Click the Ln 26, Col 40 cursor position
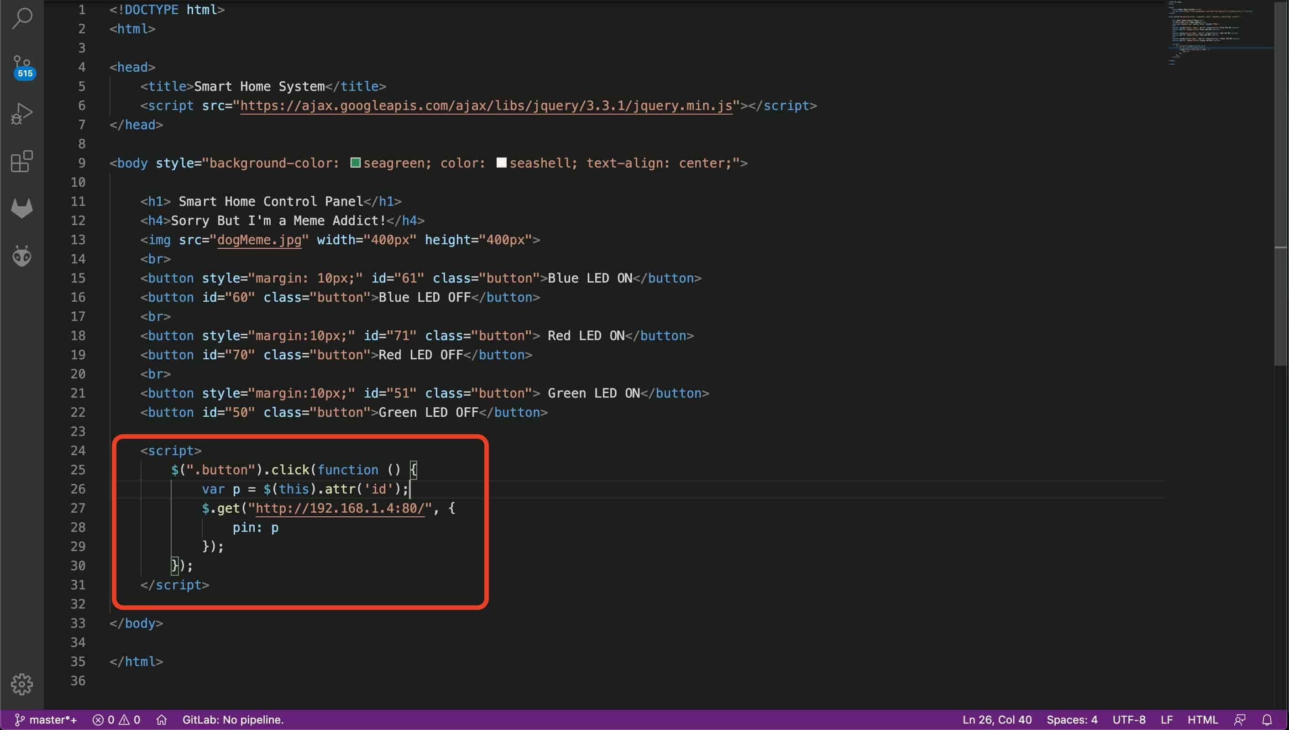The width and height of the screenshot is (1289, 730). (997, 720)
